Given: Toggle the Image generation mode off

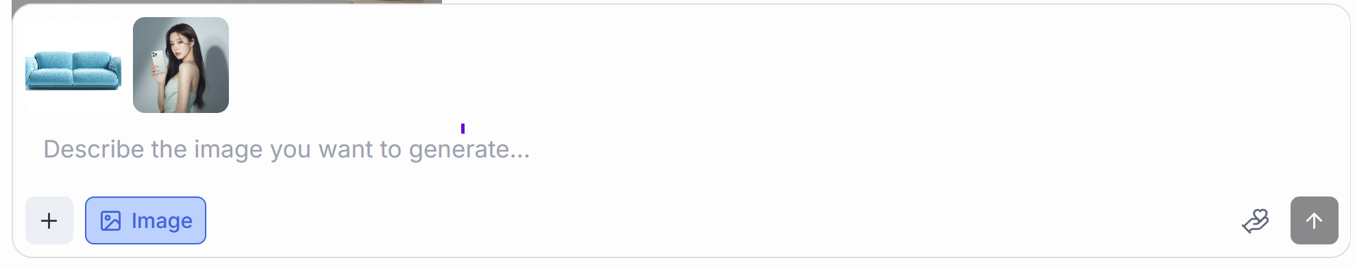Looking at the screenshot, I should click(x=145, y=220).
